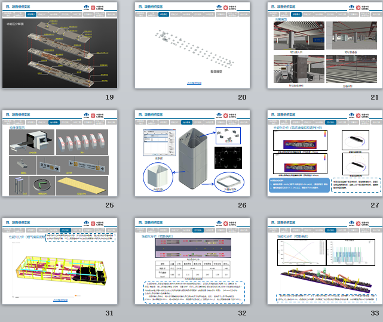Select slide 27 with heat map analysis
Viewport: 383px width, 322px height.
point(325,153)
